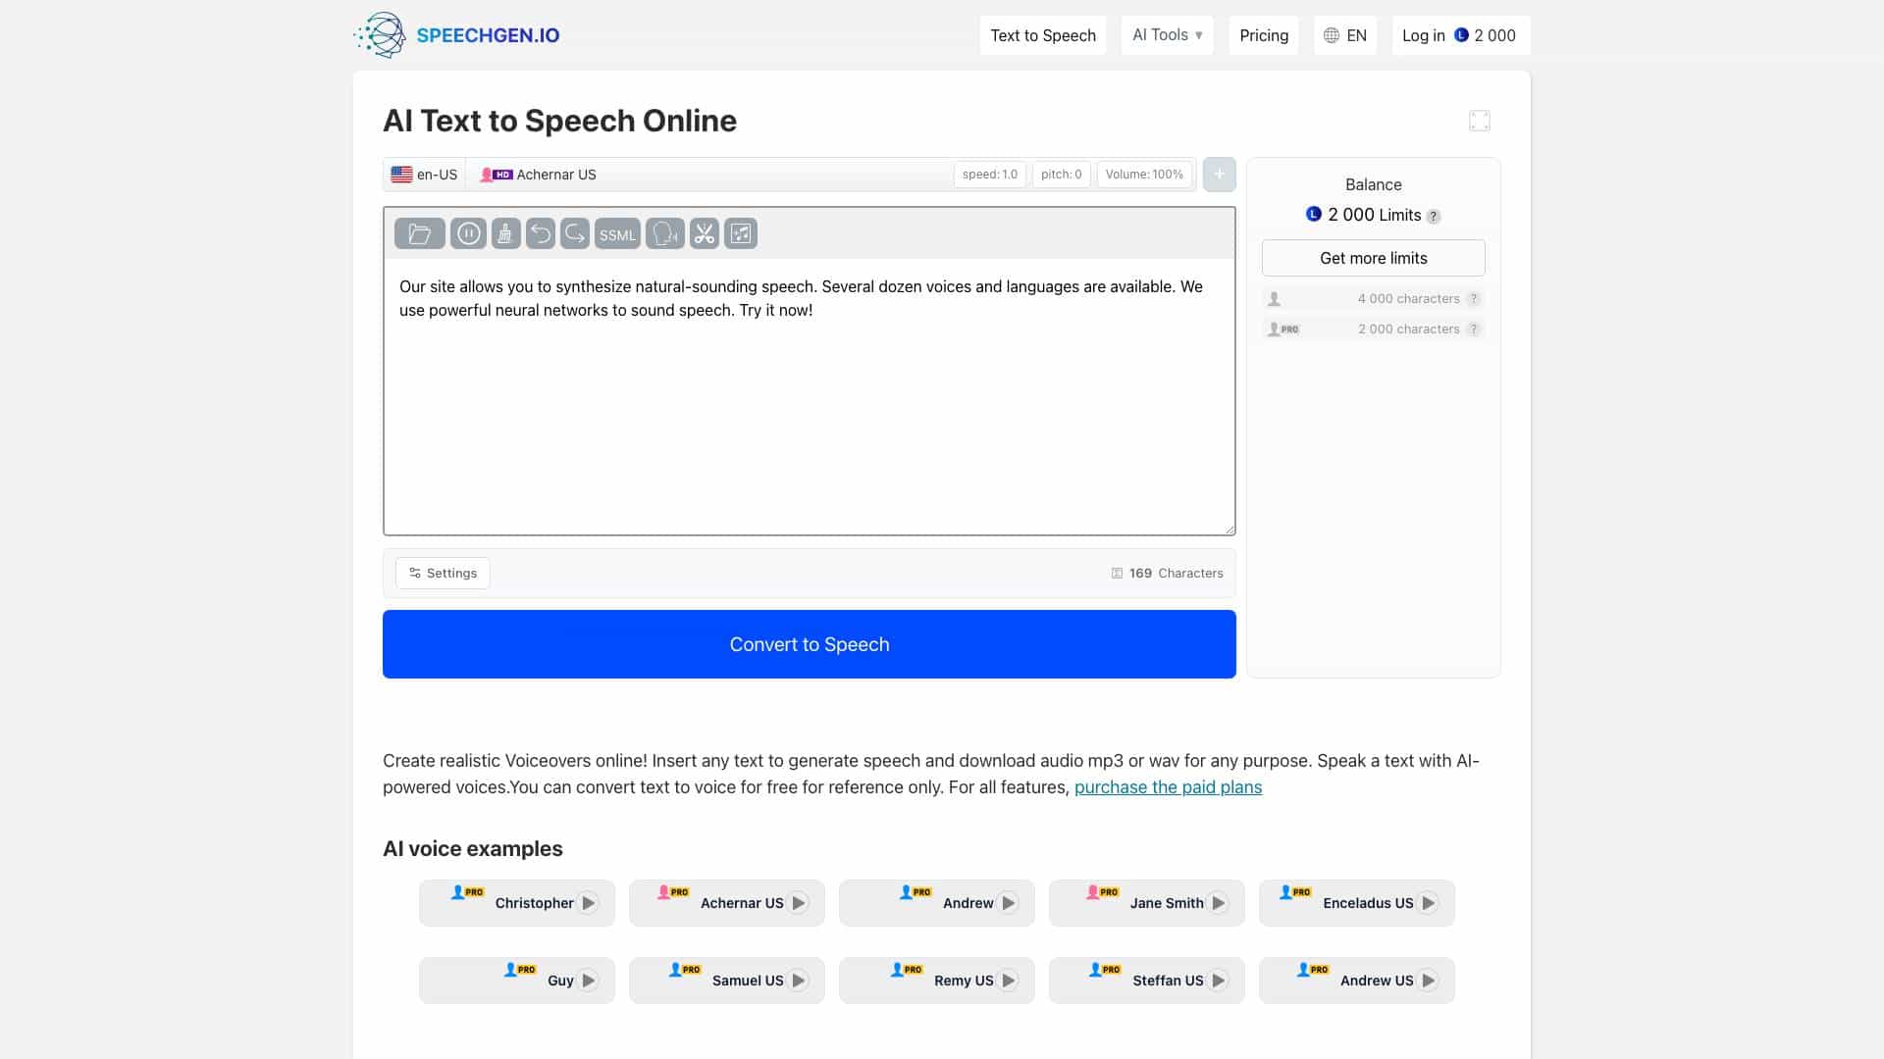The width and height of the screenshot is (1884, 1059).
Task: Play the Achernar US voice example
Action: point(798,903)
